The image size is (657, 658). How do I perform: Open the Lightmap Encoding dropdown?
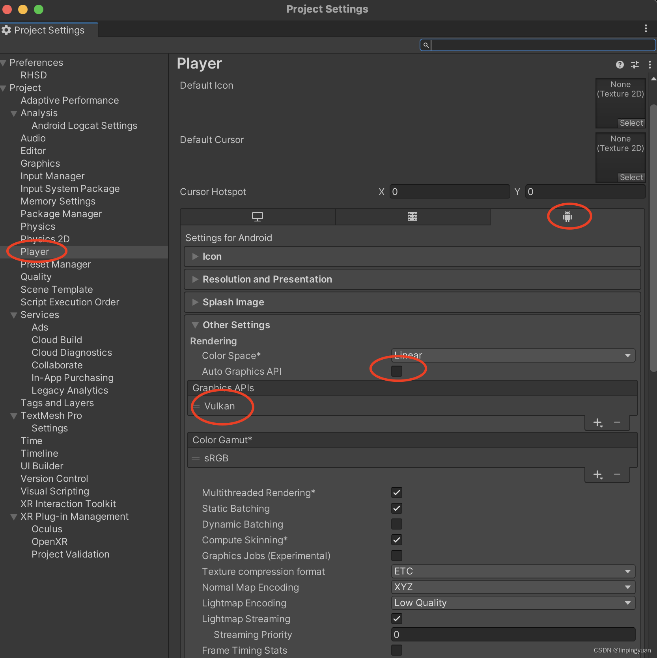point(513,603)
